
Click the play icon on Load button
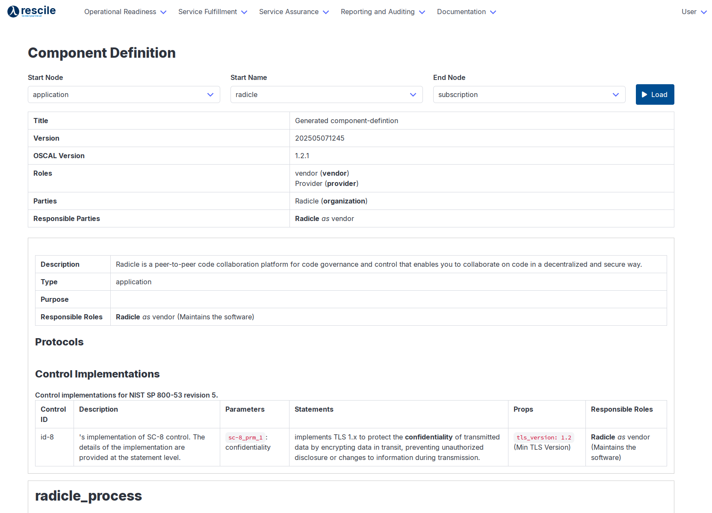[644, 94]
